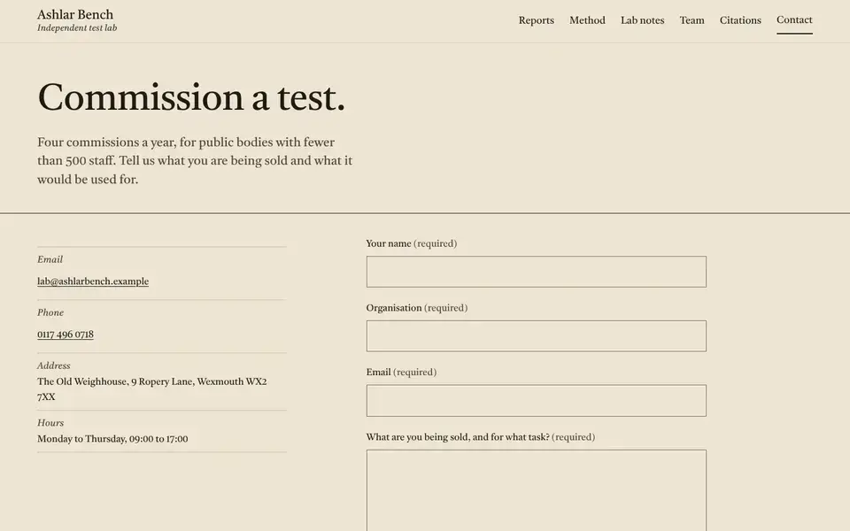Image resolution: width=850 pixels, height=531 pixels.
Task: Open the Reports page
Action: pos(537,20)
